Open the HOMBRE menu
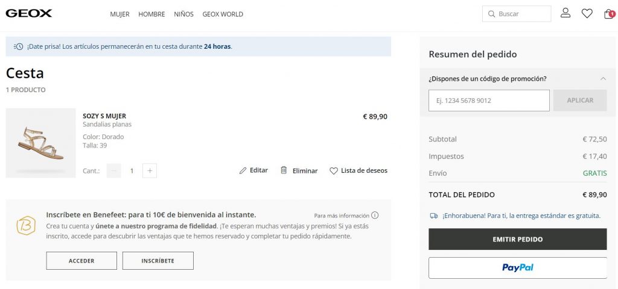This screenshot has height=289, width=618. tap(151, 14)
